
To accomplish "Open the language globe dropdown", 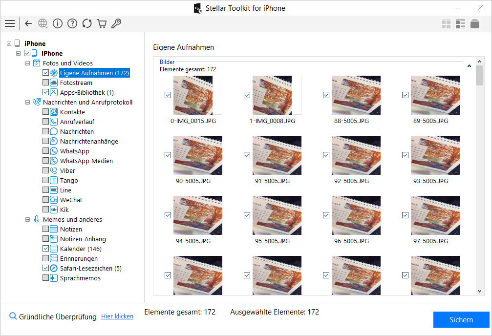I will click(x=43, y=23).
